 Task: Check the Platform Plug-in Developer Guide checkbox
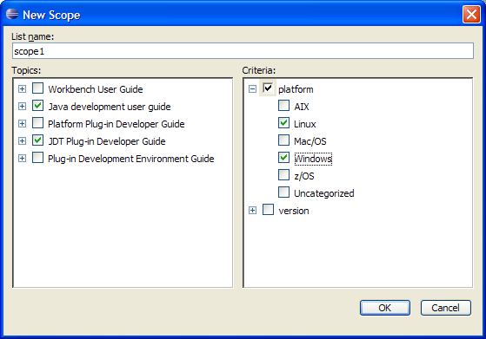tap(37, 123)
